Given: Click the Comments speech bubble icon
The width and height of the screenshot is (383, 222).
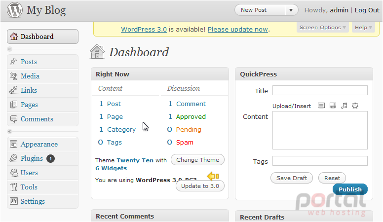Looking at the screenshot, I should tap(14, 119).
